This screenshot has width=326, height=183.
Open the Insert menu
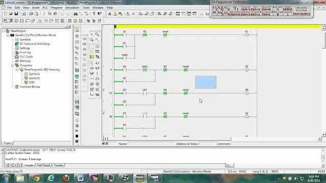tap(36, 8)
